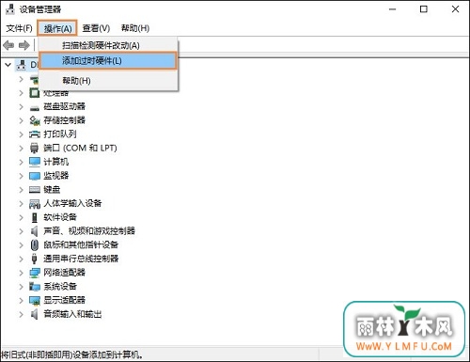This screenshot has height=362, width=470.
Task: Click the Device Manager title bar icon
Action: click(10, 9)
